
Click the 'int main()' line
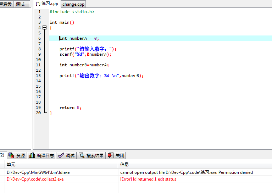[x=62, y=22]
